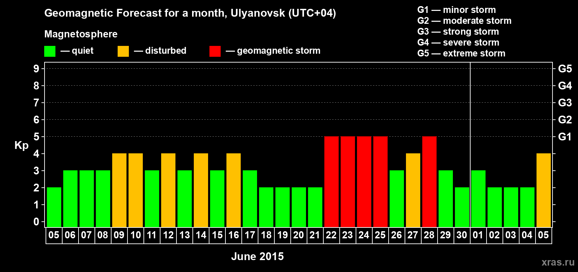
Task: Click the orange disturbed legend swatch
Action: (123, 51)
